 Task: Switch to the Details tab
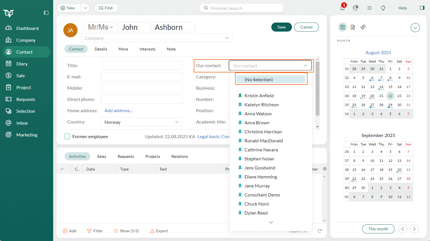click(101, 49)
